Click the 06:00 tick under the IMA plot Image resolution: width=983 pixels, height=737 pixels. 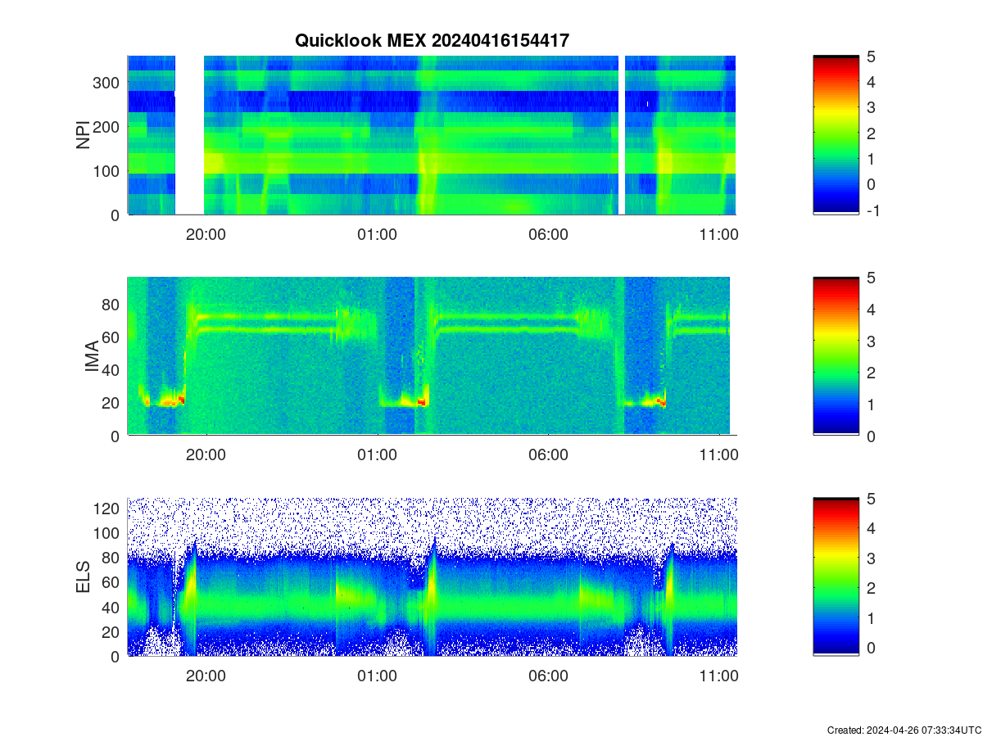point(548,454)
